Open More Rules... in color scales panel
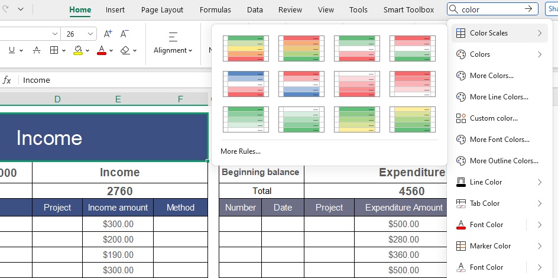 [x=241, y=151]
